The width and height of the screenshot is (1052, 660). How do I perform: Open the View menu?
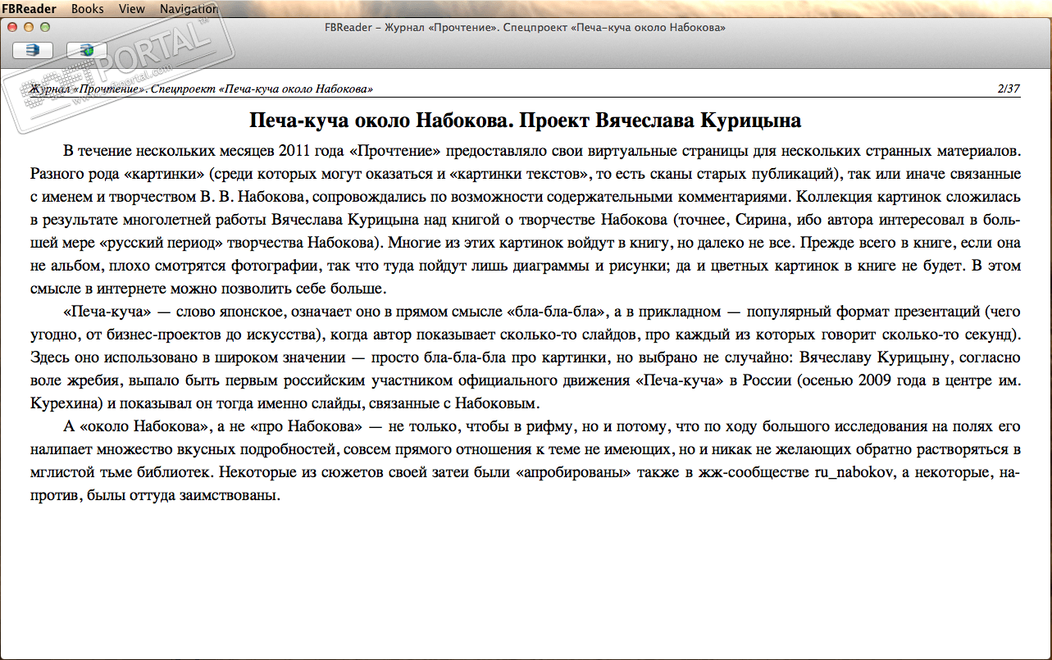click(132, 8)
